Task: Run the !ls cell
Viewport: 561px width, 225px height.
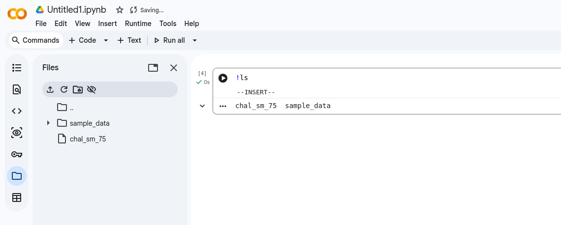Action: 223,78
